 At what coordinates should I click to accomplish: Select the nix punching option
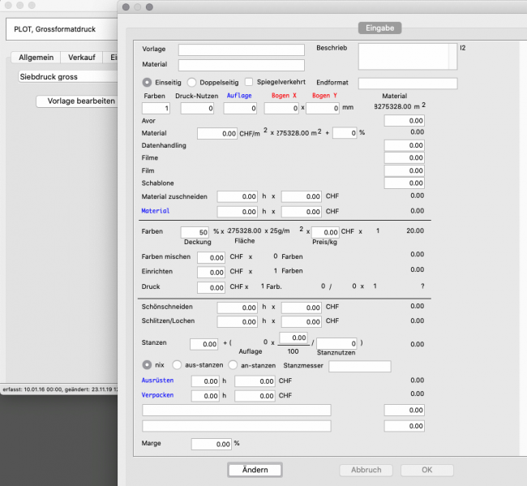click(x=148, y=365)
